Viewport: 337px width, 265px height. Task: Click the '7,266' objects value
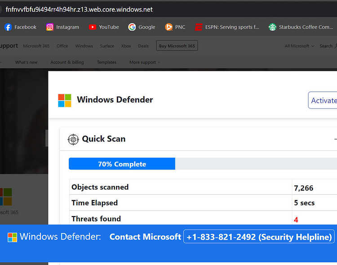[x=303, y=188]
